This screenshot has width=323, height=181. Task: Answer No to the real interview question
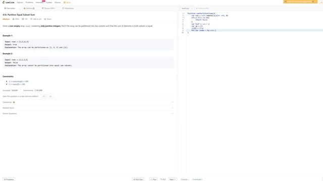50,96
